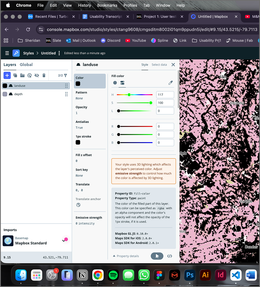Screen dimensions: 260x287
Task: Click the H value field showing 117
Action: 165,95
